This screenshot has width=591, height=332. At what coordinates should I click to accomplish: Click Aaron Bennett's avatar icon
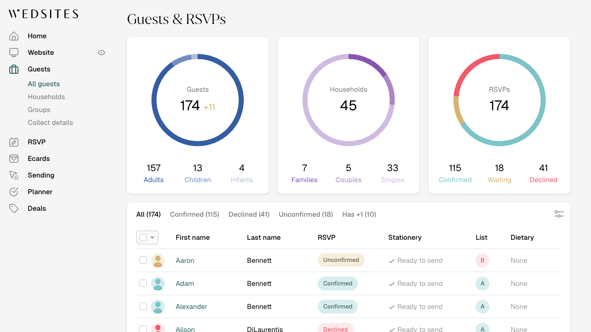[158, 261]
